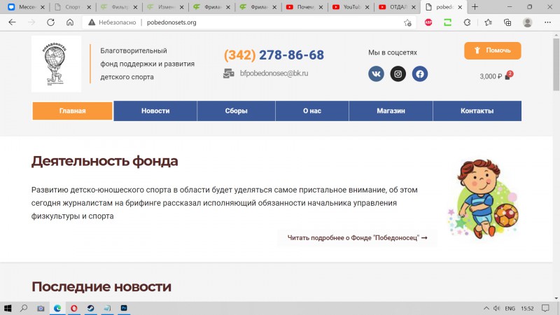Click the bfpobedonosec@bk.ru email link

click(274, 73)
